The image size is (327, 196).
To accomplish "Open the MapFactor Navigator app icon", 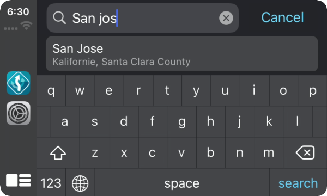I will [x=19, y=83].
